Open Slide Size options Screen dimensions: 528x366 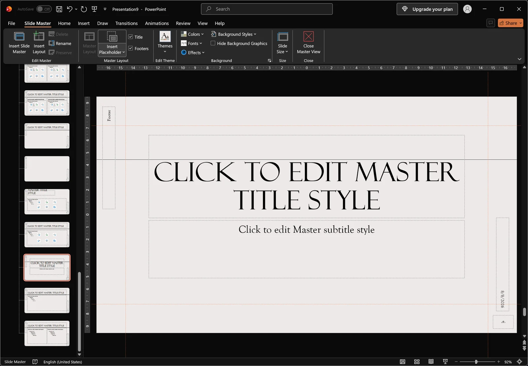pos(282,43)
